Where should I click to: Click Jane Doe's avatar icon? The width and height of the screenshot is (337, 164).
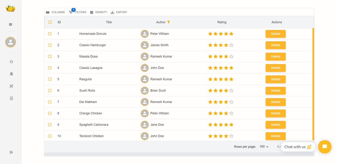pos(145,125)
